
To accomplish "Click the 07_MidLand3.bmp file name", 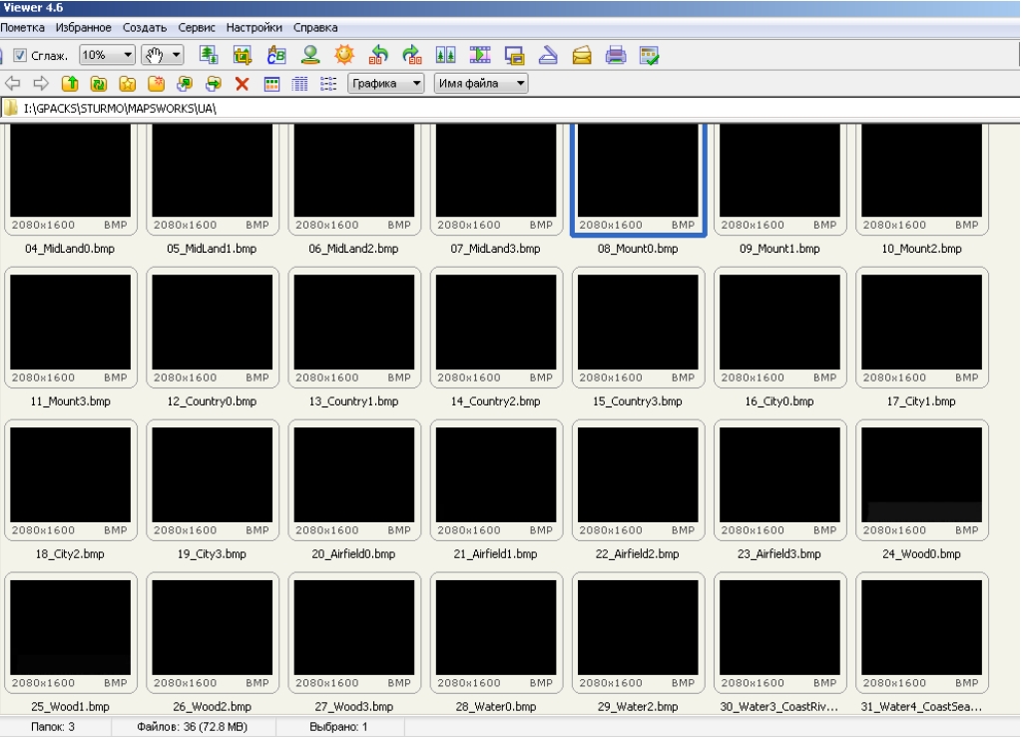I will click(495, 249).
